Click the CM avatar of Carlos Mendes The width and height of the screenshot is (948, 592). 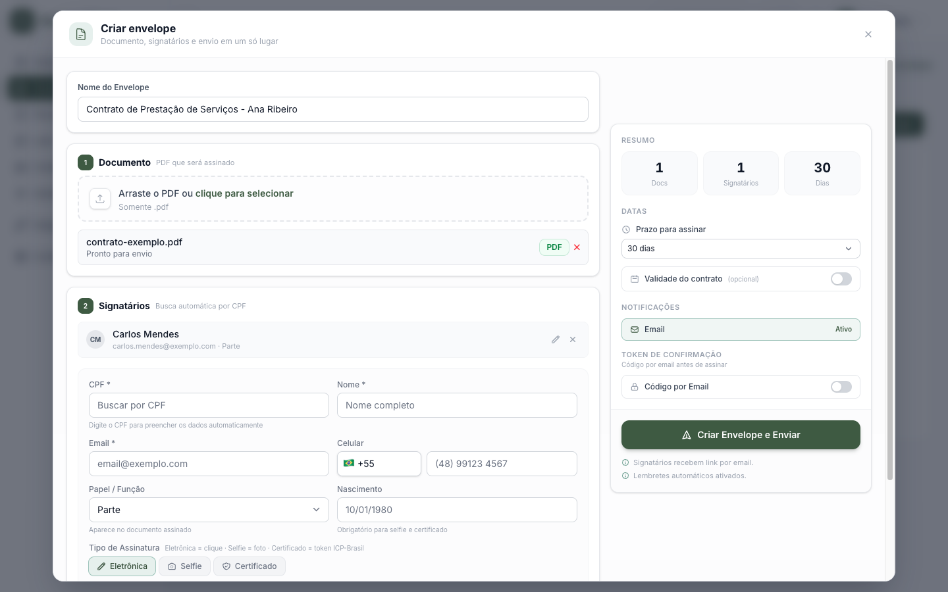95,339
